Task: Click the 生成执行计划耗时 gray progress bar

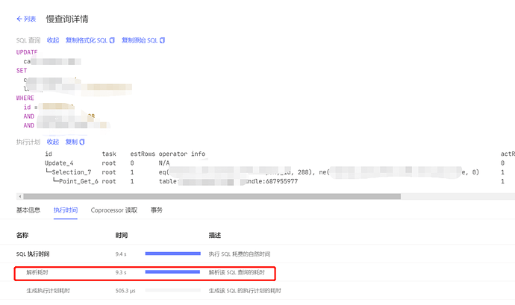Action: coord(172,290)
